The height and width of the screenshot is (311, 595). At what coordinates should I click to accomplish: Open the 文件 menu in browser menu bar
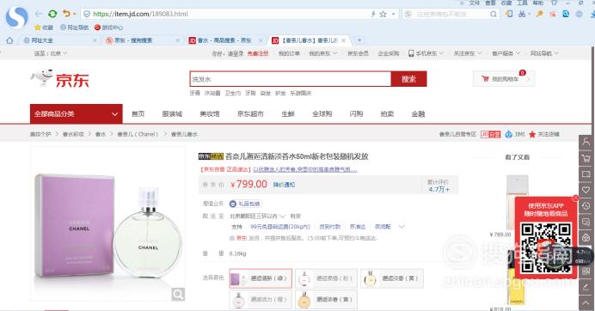pos(475,3)
